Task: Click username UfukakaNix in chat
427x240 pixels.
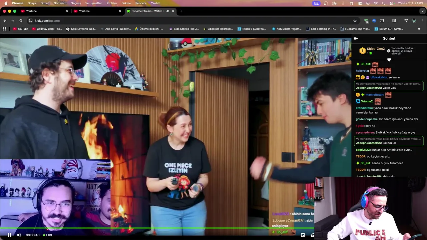Action: click(379, 77)
